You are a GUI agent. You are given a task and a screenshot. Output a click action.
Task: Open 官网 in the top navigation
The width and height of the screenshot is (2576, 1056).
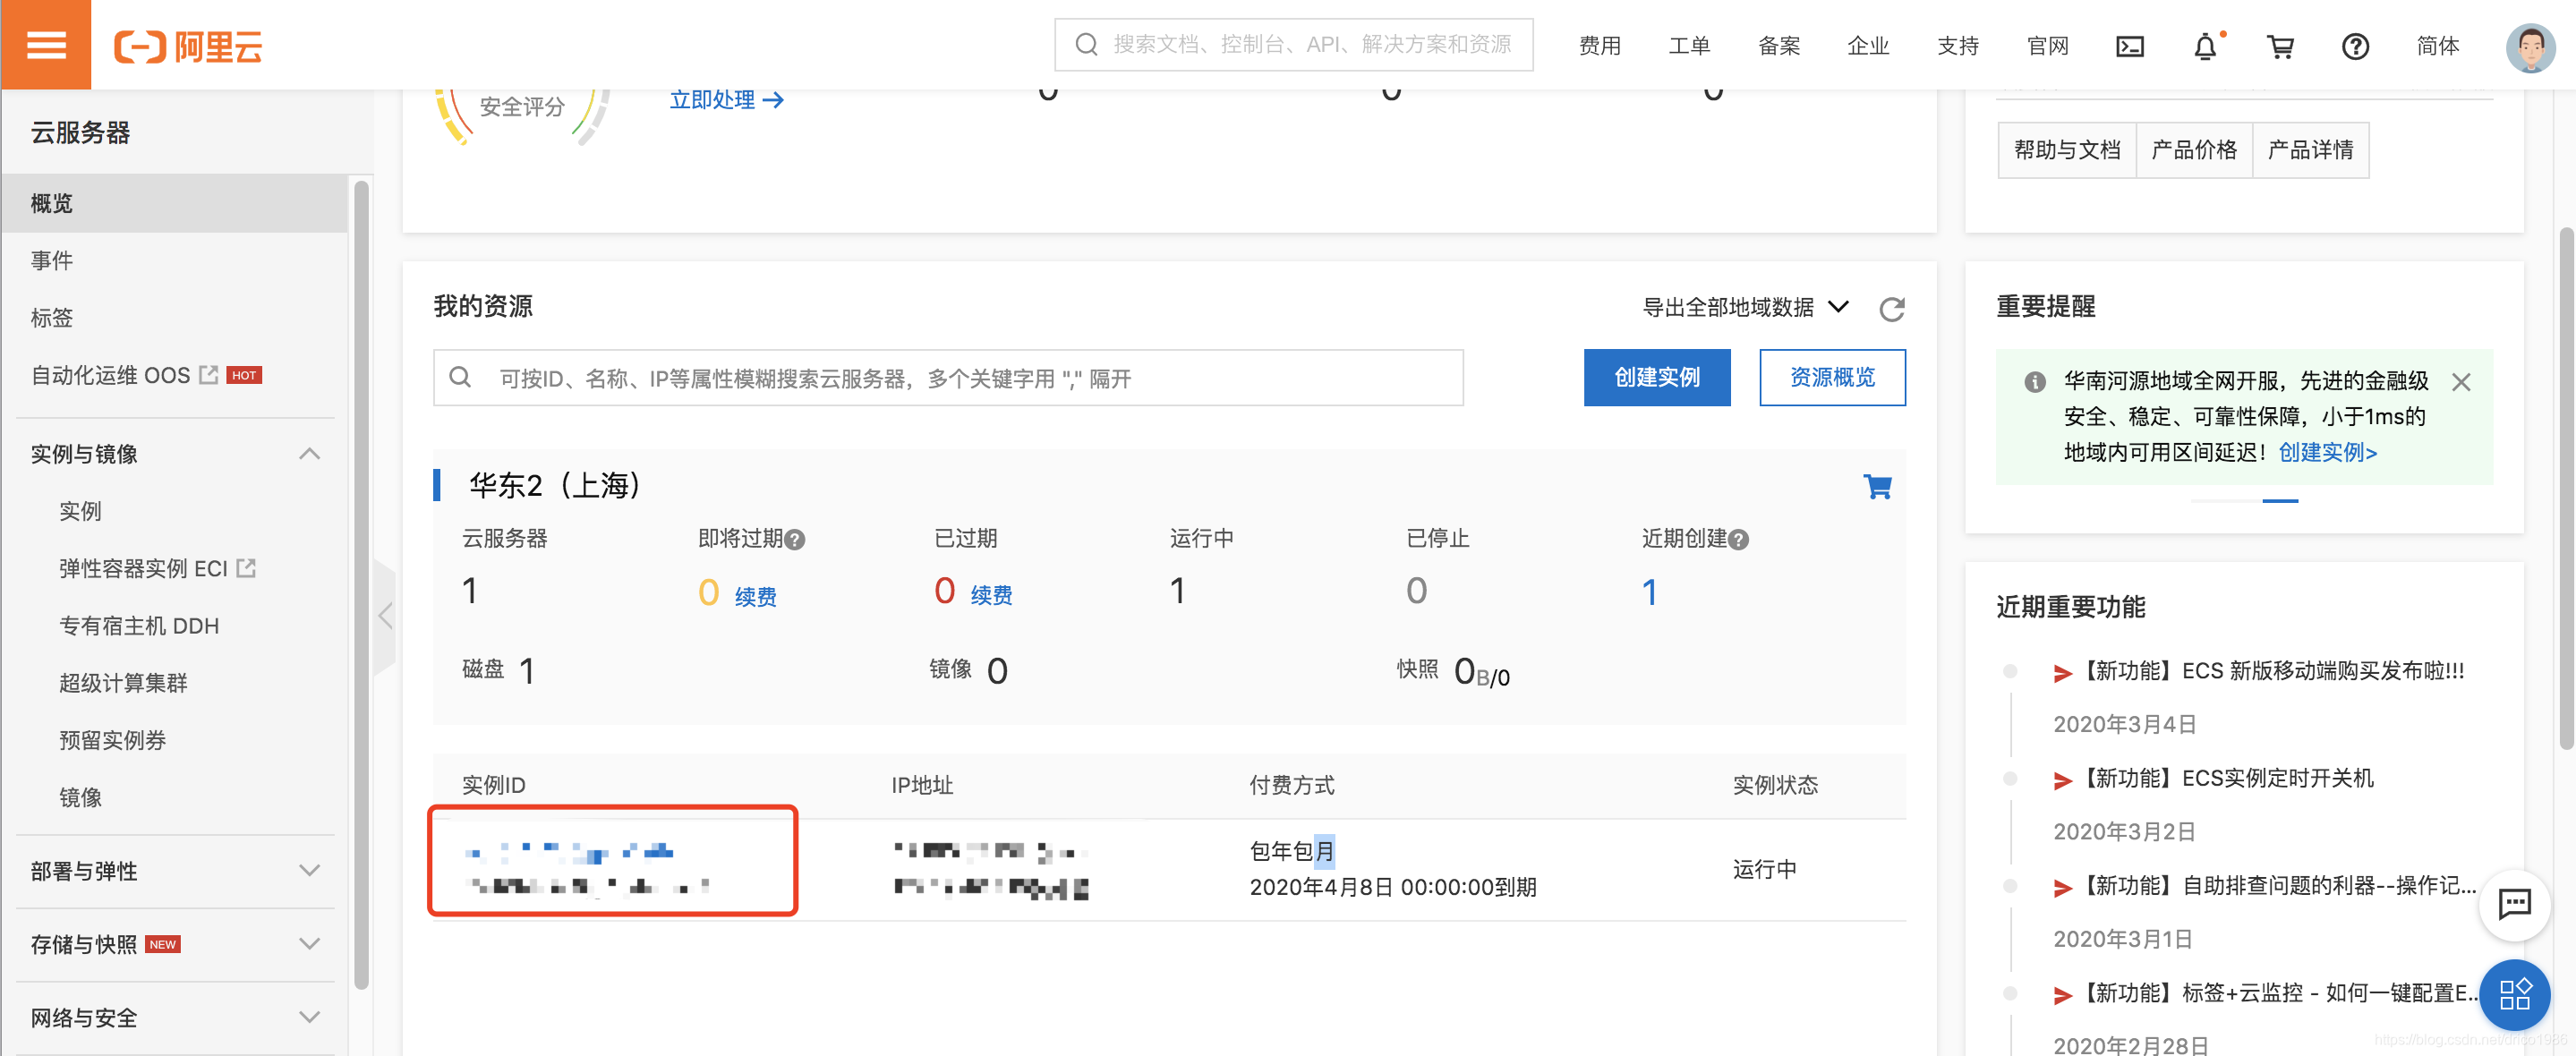click(x=2047, y=46)
